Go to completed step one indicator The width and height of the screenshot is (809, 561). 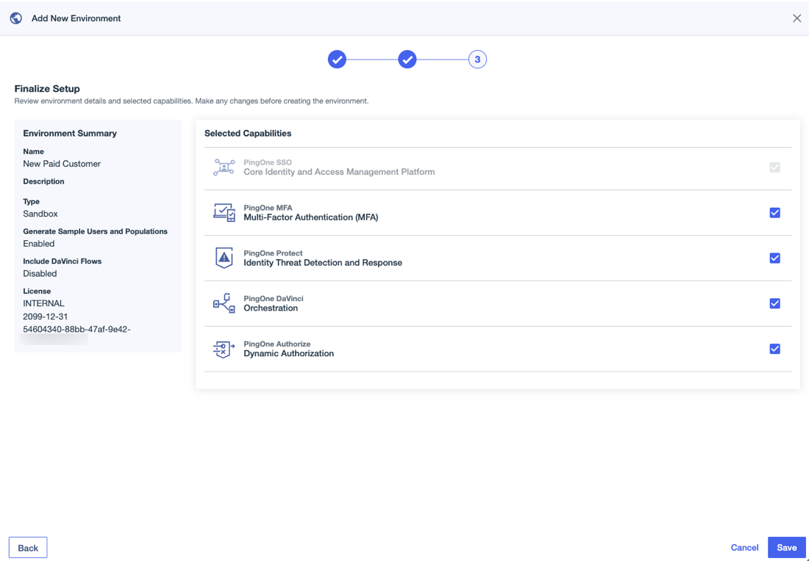pos(337,59)
